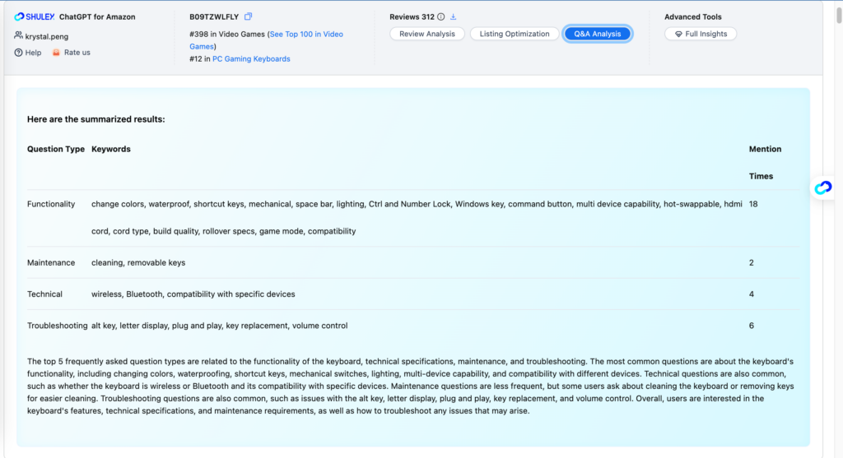The image size is (843, 458).
Task: Open the PC Gaming Keyboards category link
Action: (251, 59)
